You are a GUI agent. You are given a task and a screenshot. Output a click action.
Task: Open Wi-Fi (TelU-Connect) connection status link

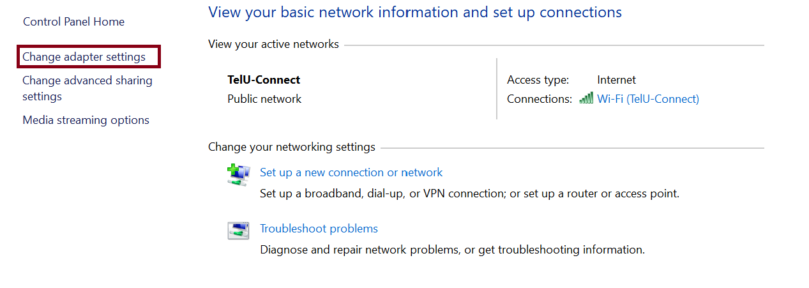tap(647, 99)
